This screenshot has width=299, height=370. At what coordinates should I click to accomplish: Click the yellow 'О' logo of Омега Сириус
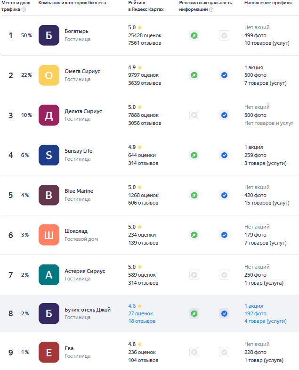tap(49, 75)
